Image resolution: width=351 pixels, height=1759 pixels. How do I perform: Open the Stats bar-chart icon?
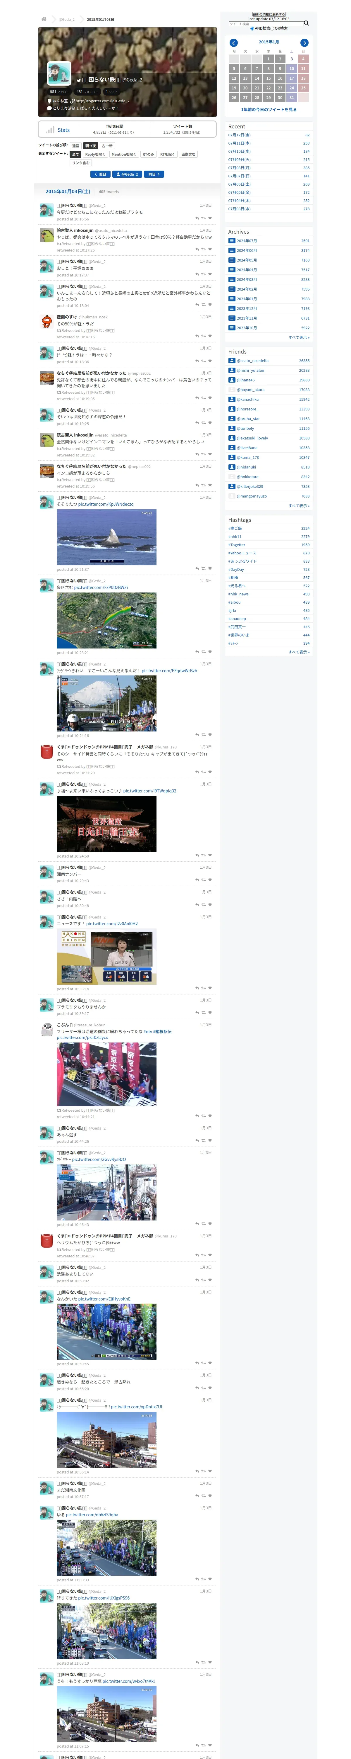pyautogui.click(x=50, y=130)
